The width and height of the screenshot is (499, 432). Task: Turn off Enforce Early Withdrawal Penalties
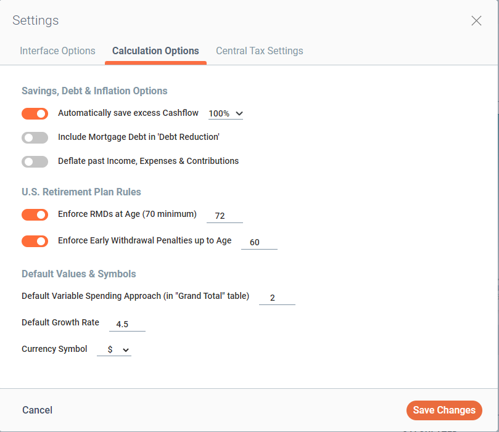click(x=35, y=241)
